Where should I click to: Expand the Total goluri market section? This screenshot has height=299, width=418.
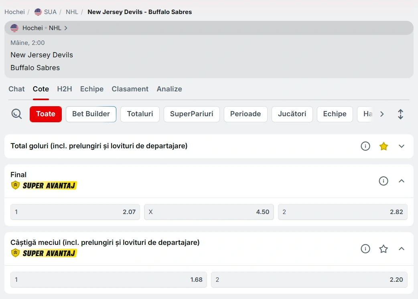pos(402,146)
